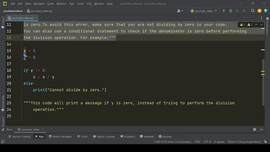Open the user account icon dropdown
The height and width of the screenshot is (152, 270).
point(180,11)
